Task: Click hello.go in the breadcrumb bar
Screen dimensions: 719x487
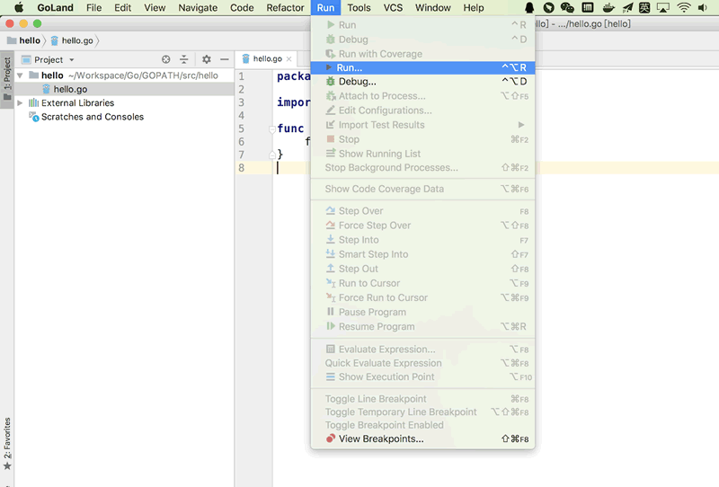Action: [75, 40]
